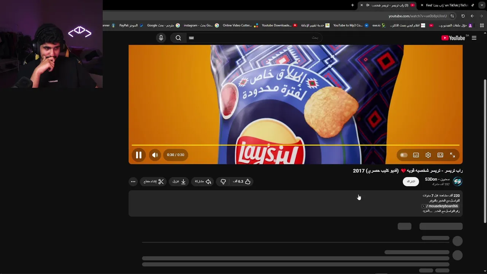Open the افلام ايجي بست bookmark

(407, 25)
